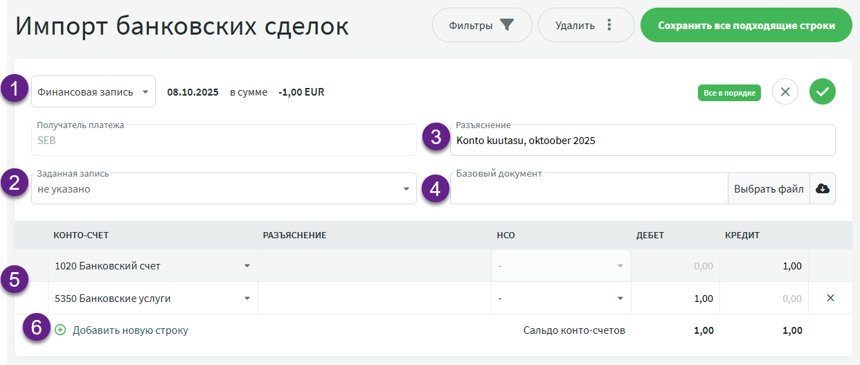Open the 1020 Банковский счет account dropdown

pyautogui.click(x=247, y=266)
